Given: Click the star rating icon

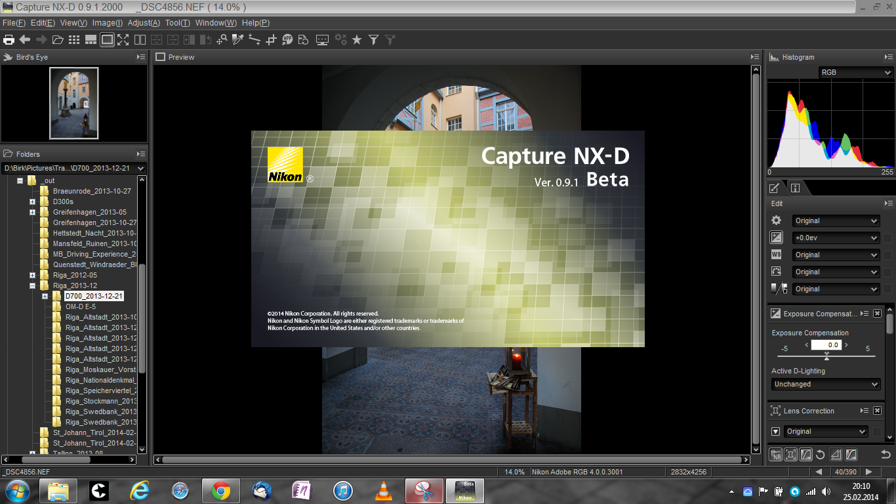Looking at the screenshot, I should tap(357, 40).
